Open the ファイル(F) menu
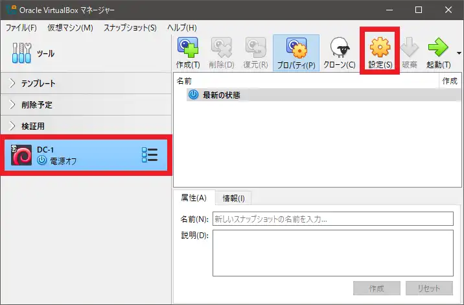464x305 pixels. point(21,28)
